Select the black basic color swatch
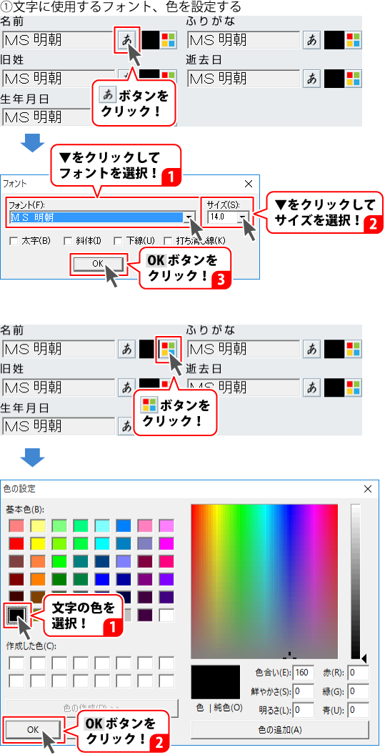The image size is (385, 755). [16, 614]
